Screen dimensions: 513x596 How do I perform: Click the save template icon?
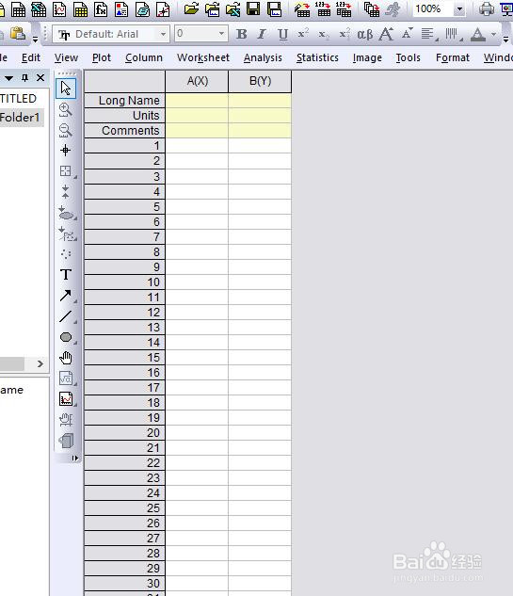(x=274, y=8)
